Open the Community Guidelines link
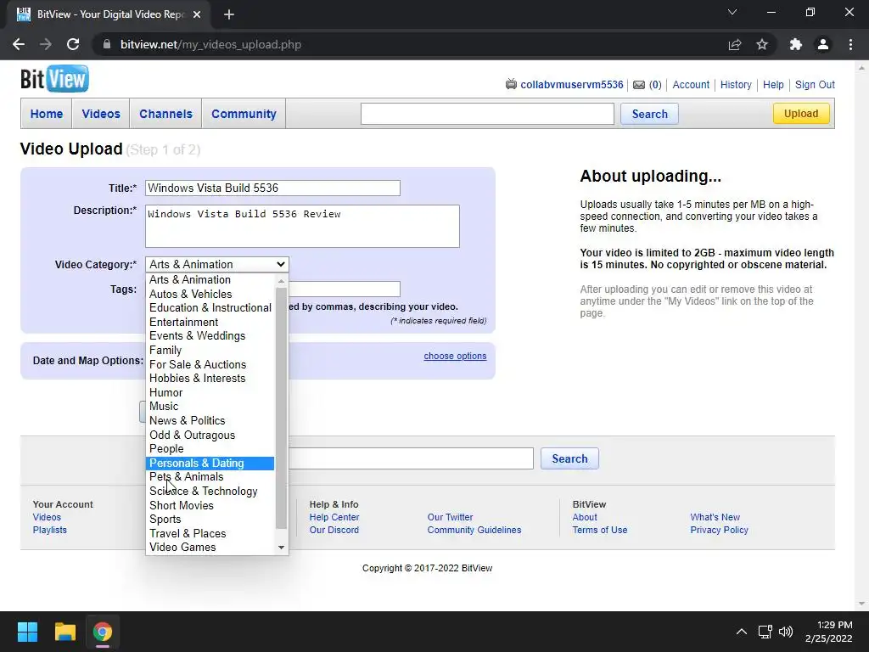Image resolution: width=869 pixels, height=652 pixels. 474,530
